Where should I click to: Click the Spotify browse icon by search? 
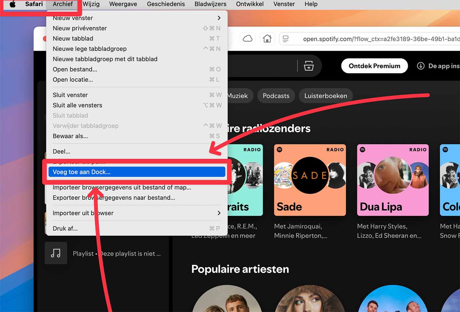[x=309, y=66]
